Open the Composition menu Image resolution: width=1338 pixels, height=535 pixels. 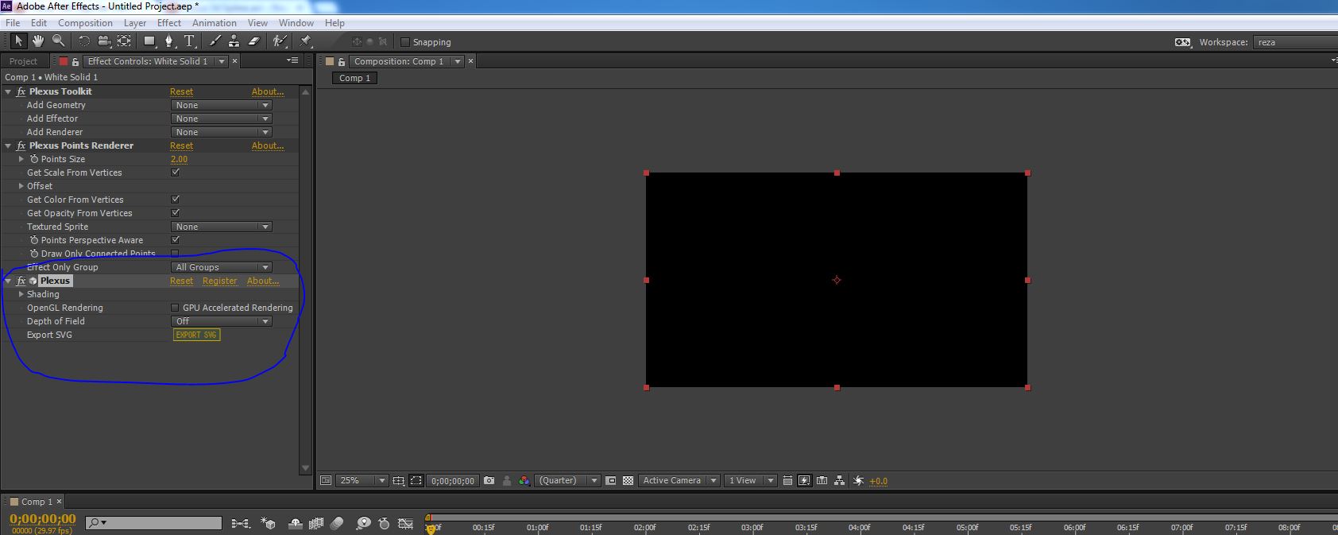click(85, 23)
